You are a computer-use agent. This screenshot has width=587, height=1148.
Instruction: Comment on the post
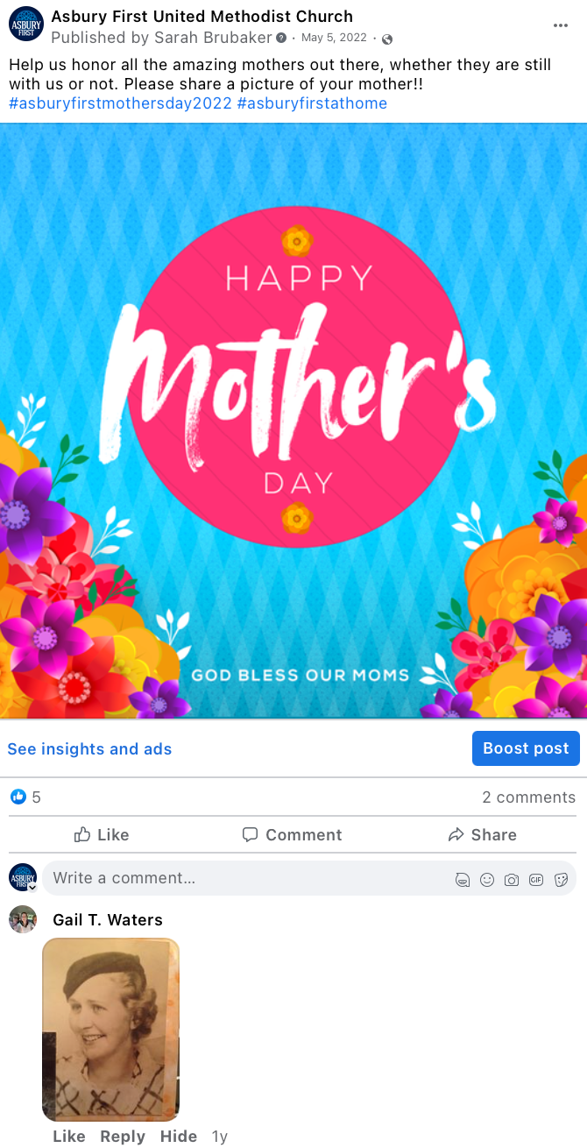(292, 835)
